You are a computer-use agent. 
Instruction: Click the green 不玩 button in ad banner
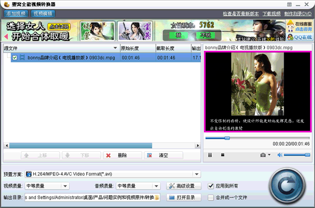pyautogui.click(x=206, y=35)
